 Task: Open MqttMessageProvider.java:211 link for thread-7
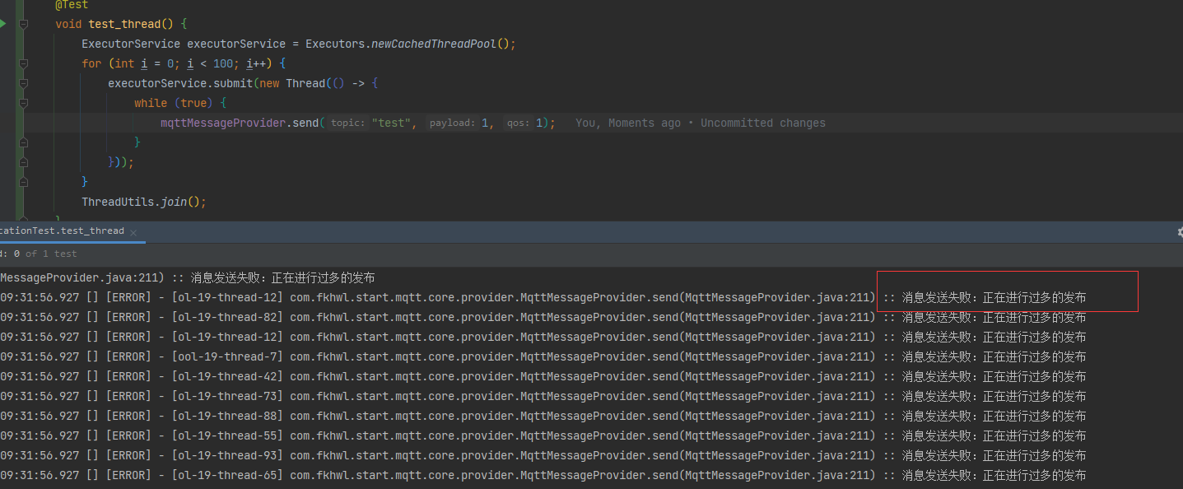(x=777, y=356)
